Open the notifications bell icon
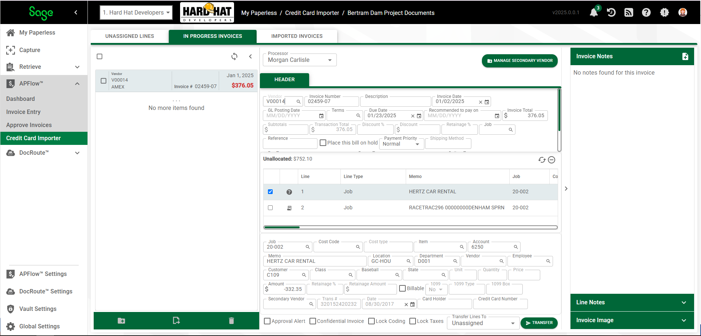 594,12
